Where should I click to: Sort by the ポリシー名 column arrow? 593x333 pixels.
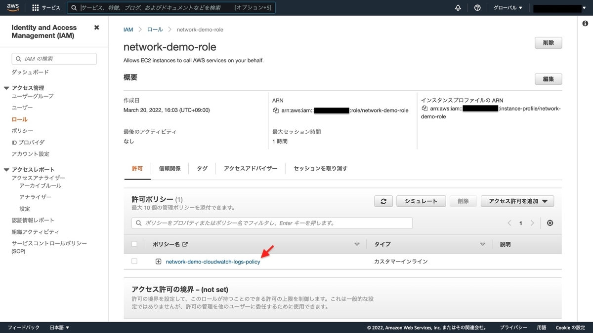tap(357, 244)
